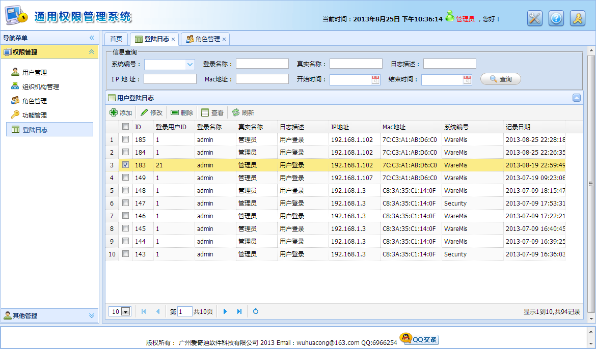Image resolution: width=596 pixels, height=349 pixels.
Task: Open the blue help question-mark icon
Action: [x=556, y=18]
